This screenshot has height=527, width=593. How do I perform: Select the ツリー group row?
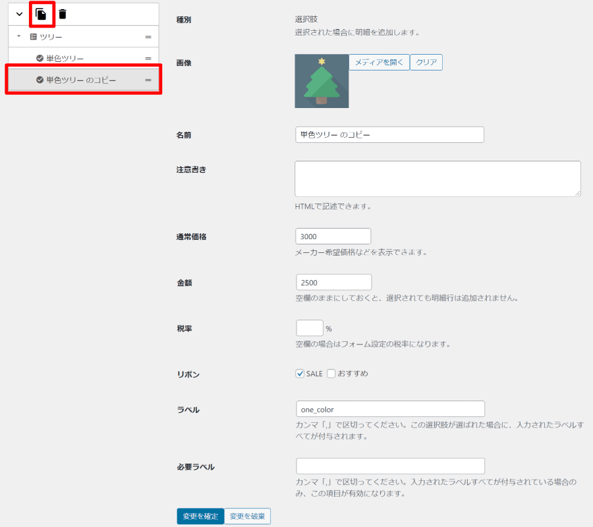[x=83, y=37]
